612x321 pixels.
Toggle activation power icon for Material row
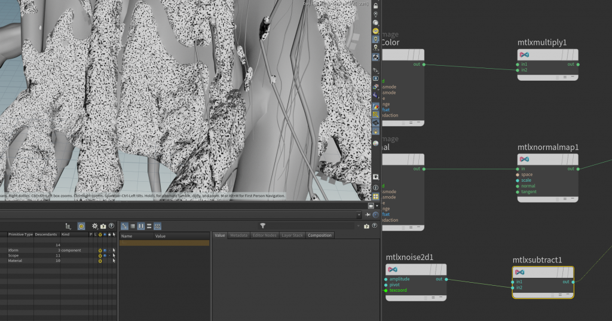[x=100, y=261]
